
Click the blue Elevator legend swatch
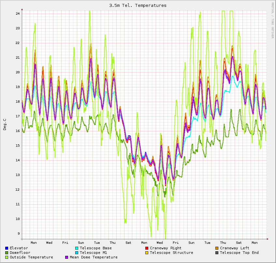pyautogui.click(x=7, y=248)
